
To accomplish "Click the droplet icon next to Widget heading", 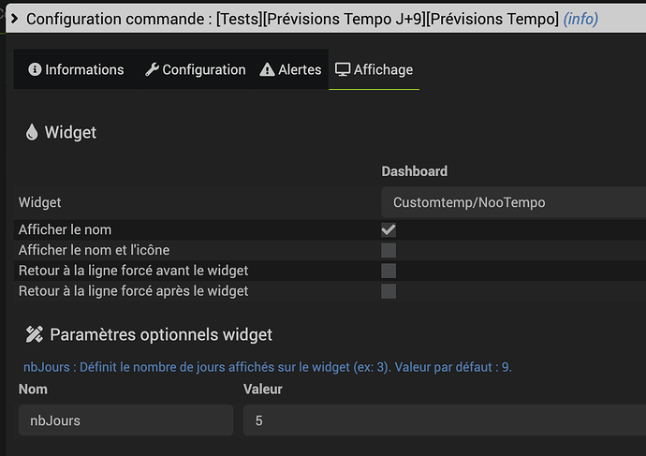I will click(x=32, y=133).
